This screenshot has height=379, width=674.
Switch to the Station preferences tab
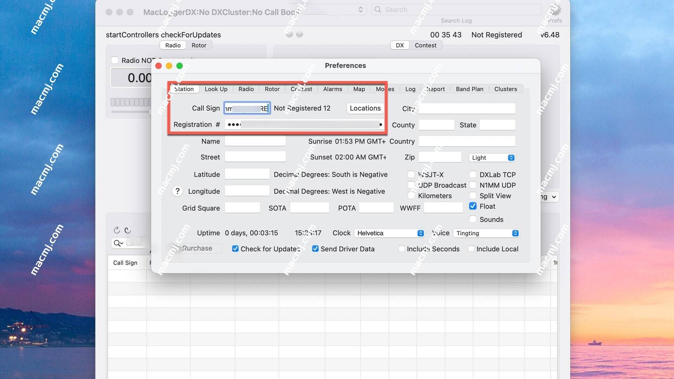184,89
